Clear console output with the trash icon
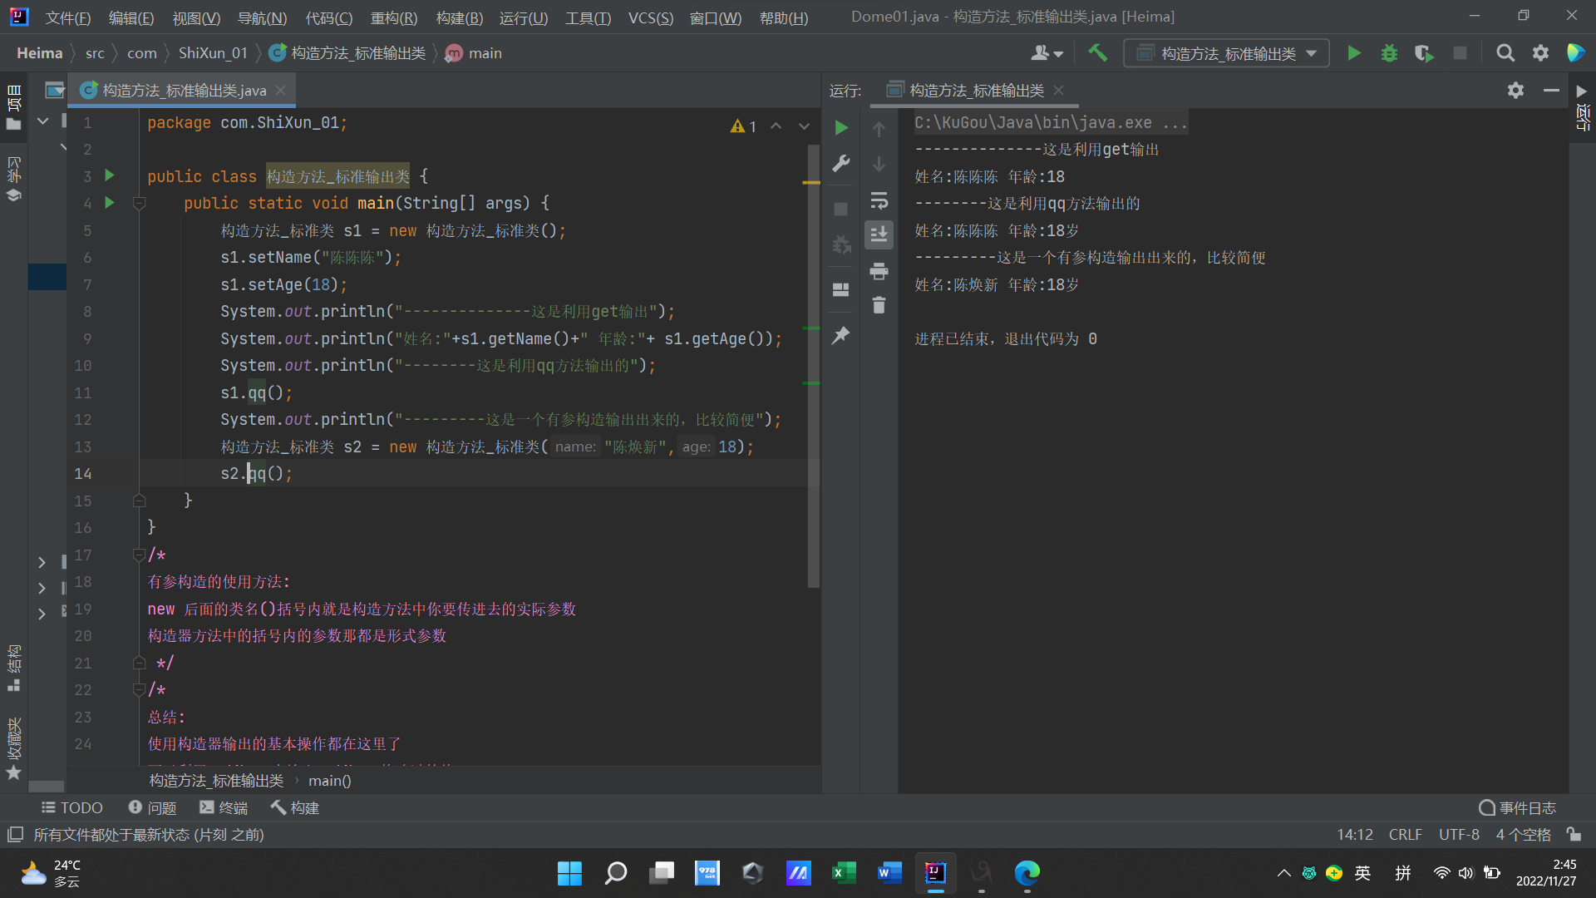 pyautogui.click(x=879, y=306)
